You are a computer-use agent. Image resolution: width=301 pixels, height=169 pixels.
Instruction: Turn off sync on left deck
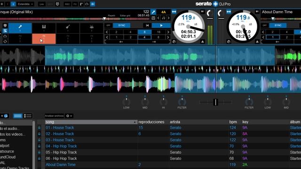click(x=109, y=25)
